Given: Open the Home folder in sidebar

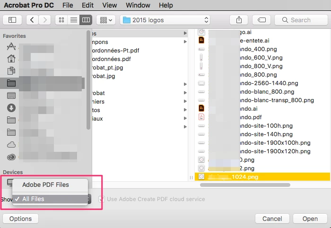Looking at the screenshot, I should tap(11, 59).
